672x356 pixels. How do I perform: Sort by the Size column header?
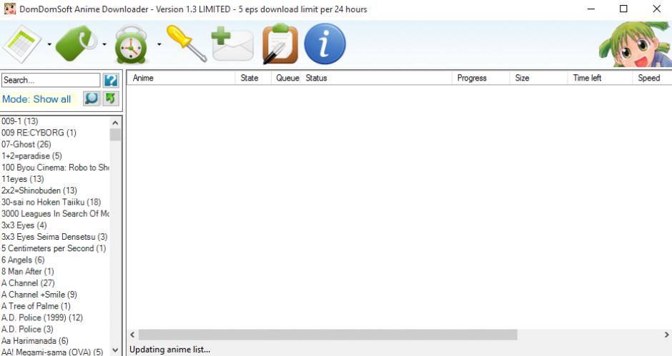click(x=539, y=78)
